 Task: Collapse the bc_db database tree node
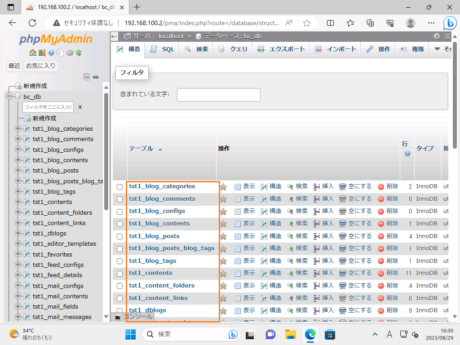[x=9, y=97]
